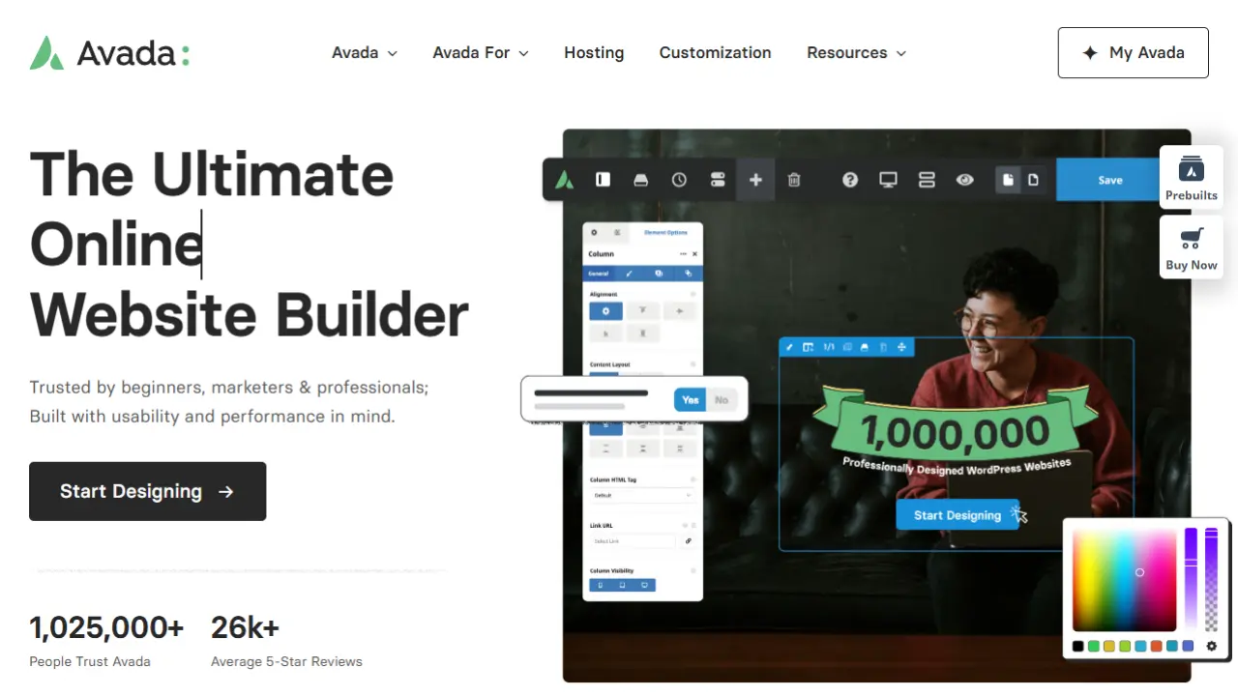Select the Yes toggle option
Image resolution: width=1238 pixels, height=696 pixels.
[690, 399]
